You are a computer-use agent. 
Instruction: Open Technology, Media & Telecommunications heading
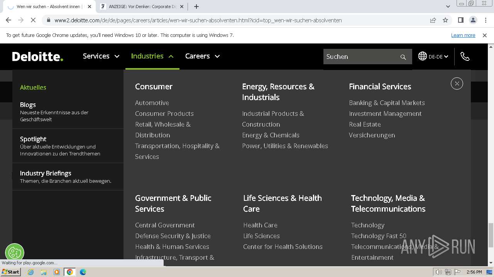pos(388,204)
